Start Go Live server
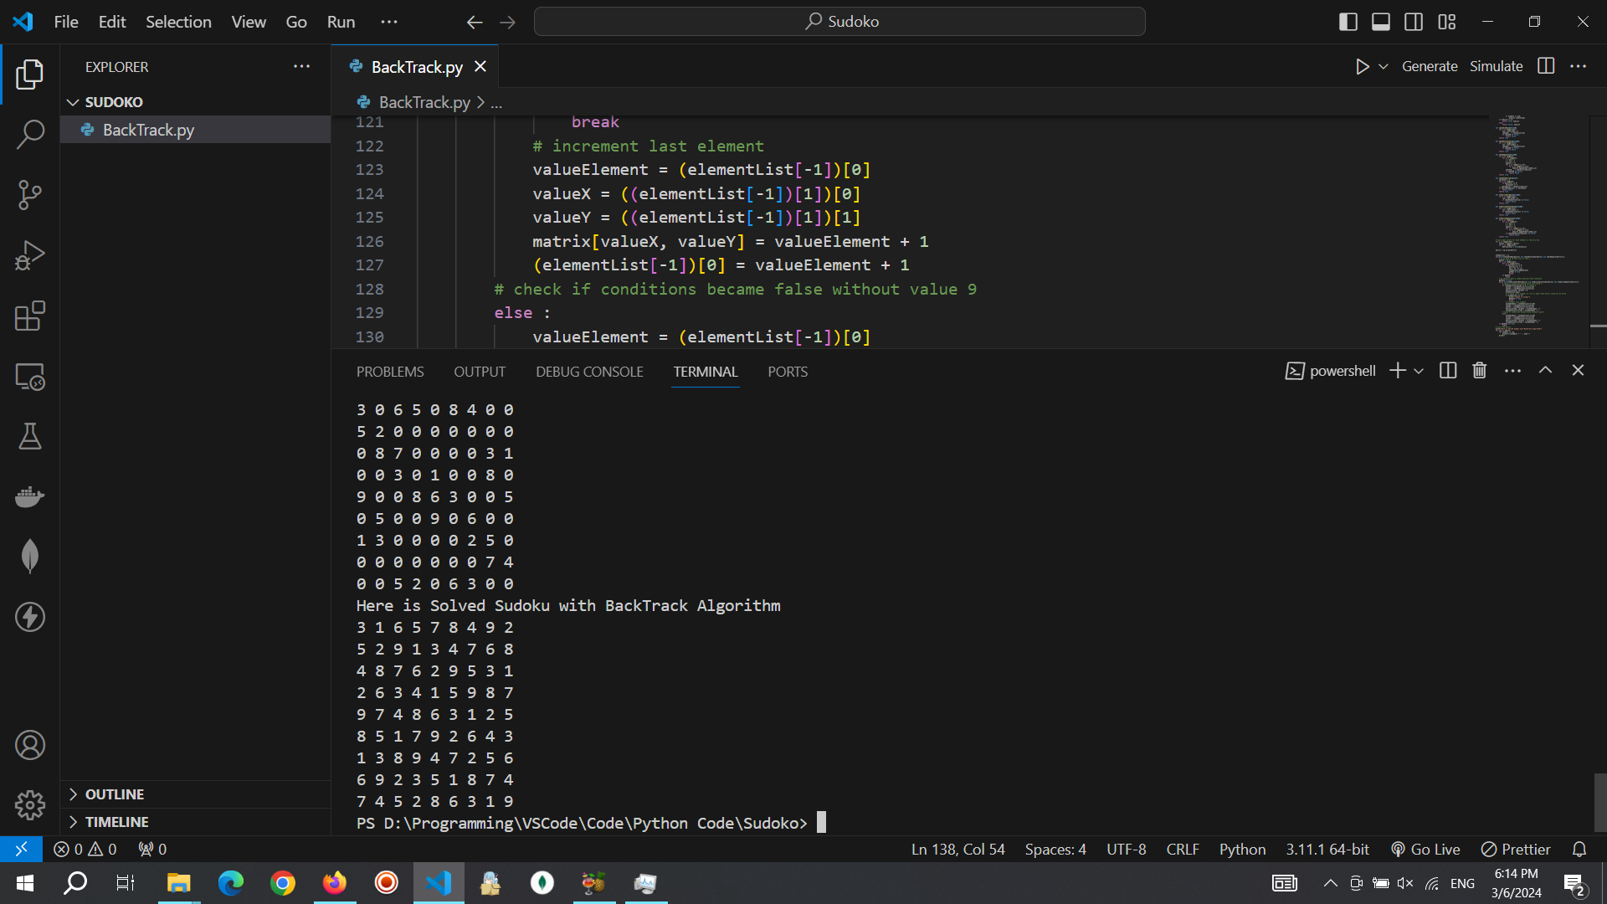The width and height of the screenshot is (1607, 904). click(x=1425, y=849)
